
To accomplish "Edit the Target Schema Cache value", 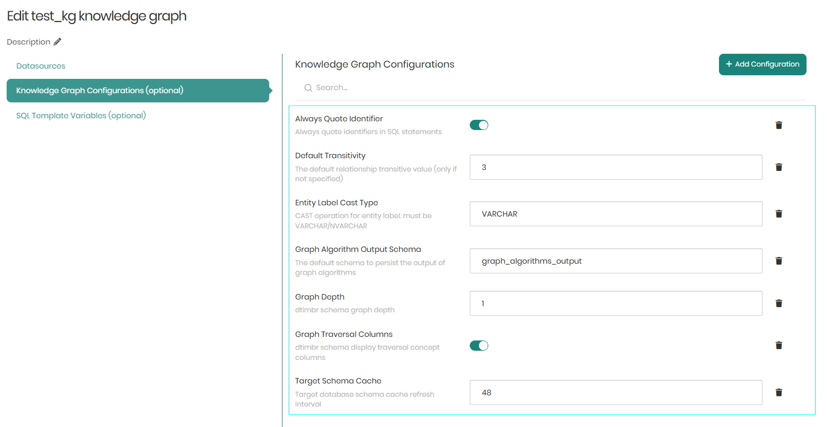I will tap(616, 393).
